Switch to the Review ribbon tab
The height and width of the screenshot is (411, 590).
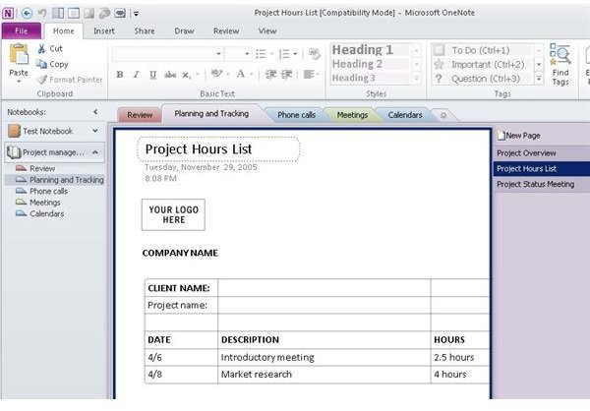[x=226, y=30]
